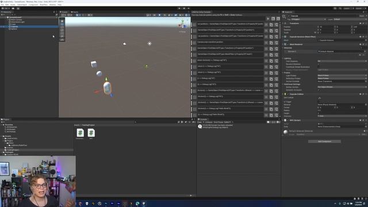
Task: Select the Transform tool in Scene overlay
Action: pos(62,36)
